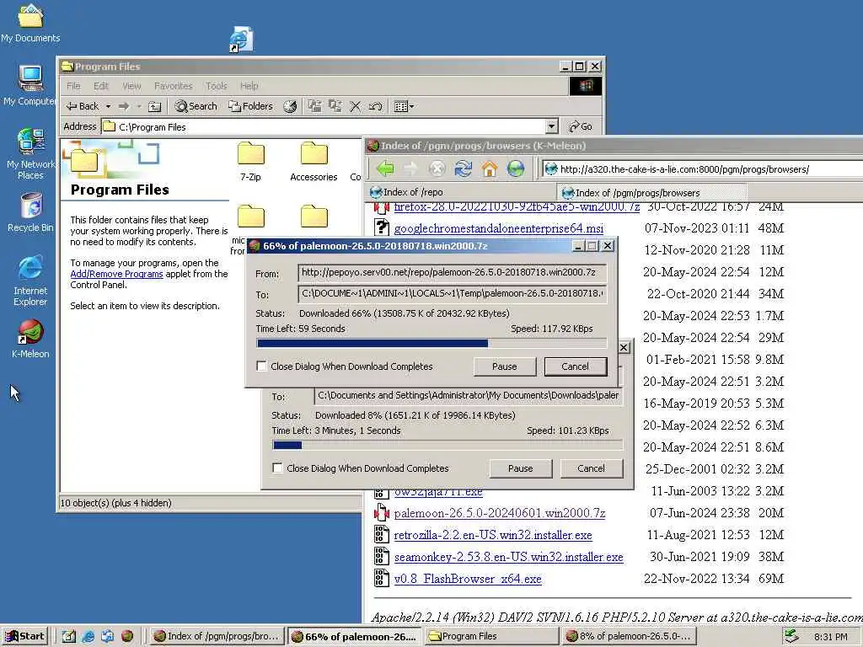Enable Close Dialog in 8% download dialog
863x647 pixels.
click(x=278, y=468)
